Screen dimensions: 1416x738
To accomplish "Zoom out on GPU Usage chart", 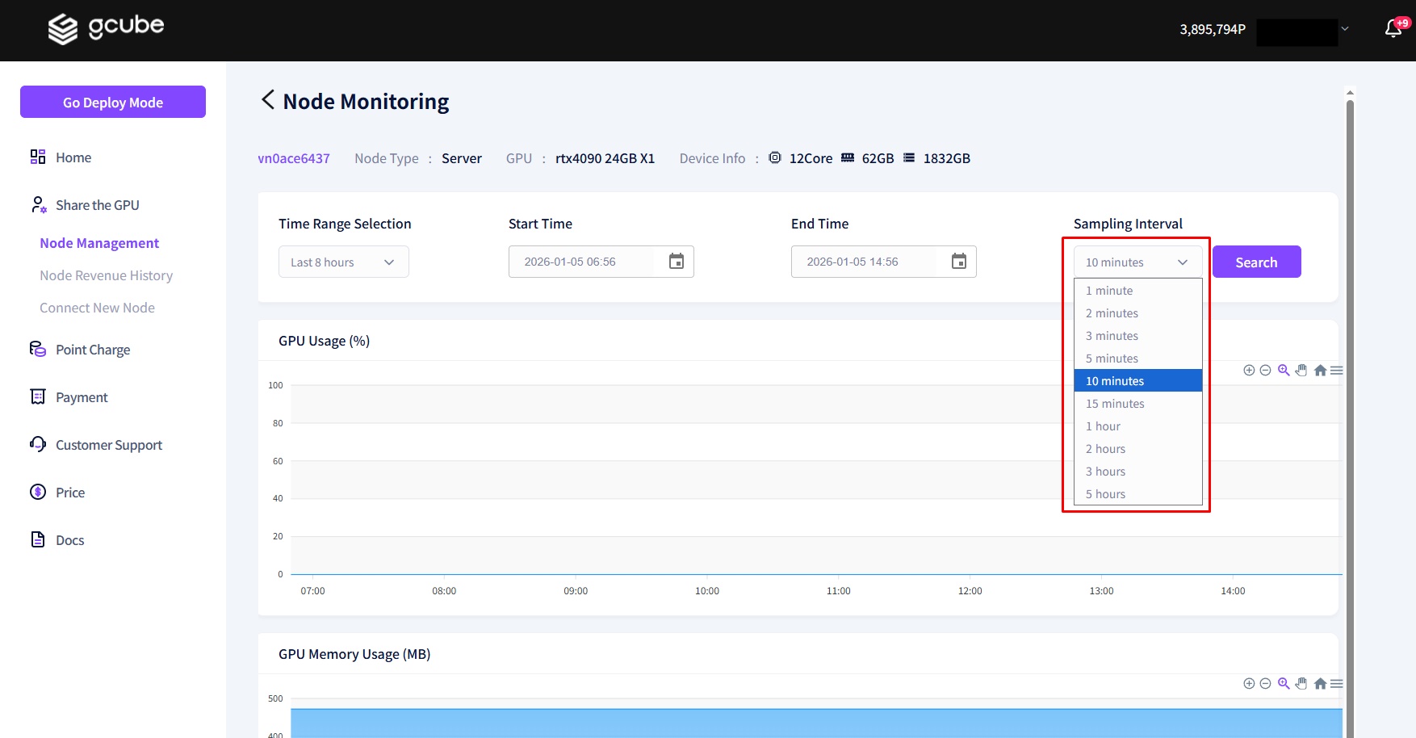I will coord(1265,371).
